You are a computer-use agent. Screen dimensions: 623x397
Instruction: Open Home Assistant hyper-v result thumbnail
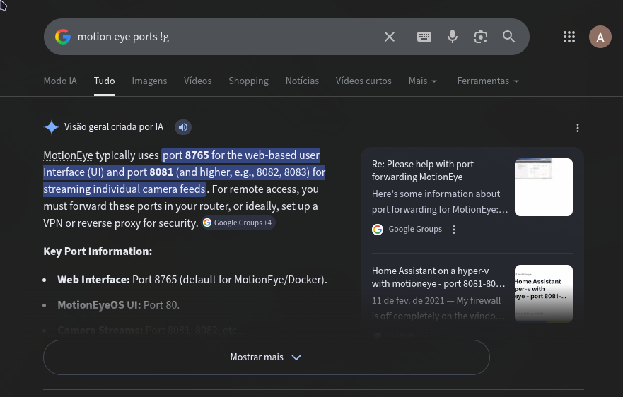tap(544, 293)
